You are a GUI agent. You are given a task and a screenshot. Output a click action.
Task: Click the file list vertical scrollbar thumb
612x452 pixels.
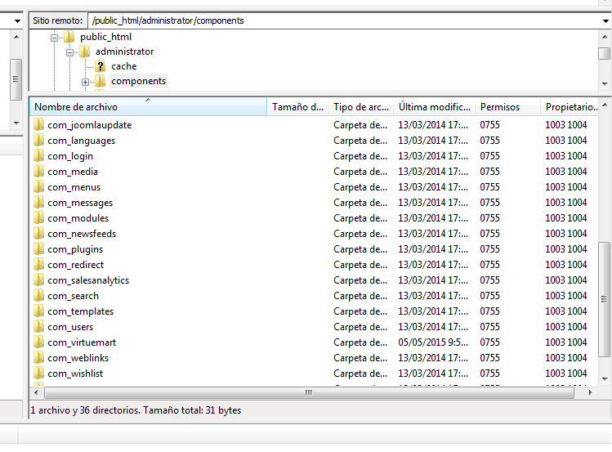coord(604,299)
